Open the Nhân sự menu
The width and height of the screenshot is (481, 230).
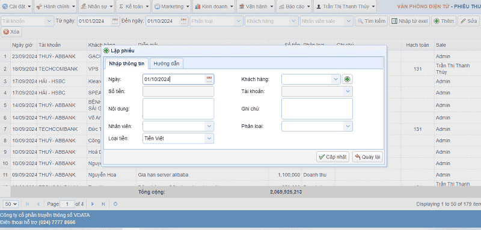[96, 6]
